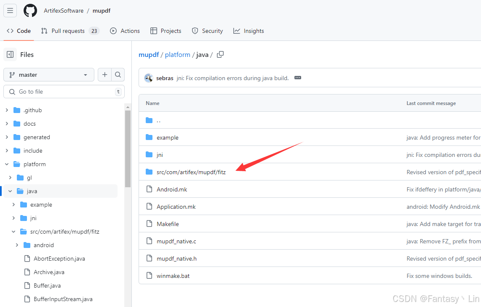Open the Security tab

tap(207, 31)
